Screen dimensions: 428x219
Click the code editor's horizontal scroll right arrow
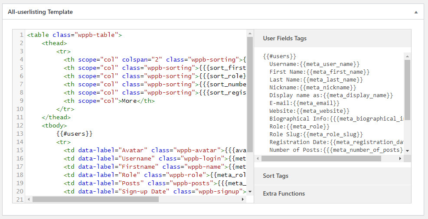[243, 199]
